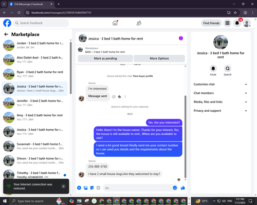The image size is (257, 205).
Task: Click the "Yes. Are you interested?" message
Action: click(x=164, y=122)
